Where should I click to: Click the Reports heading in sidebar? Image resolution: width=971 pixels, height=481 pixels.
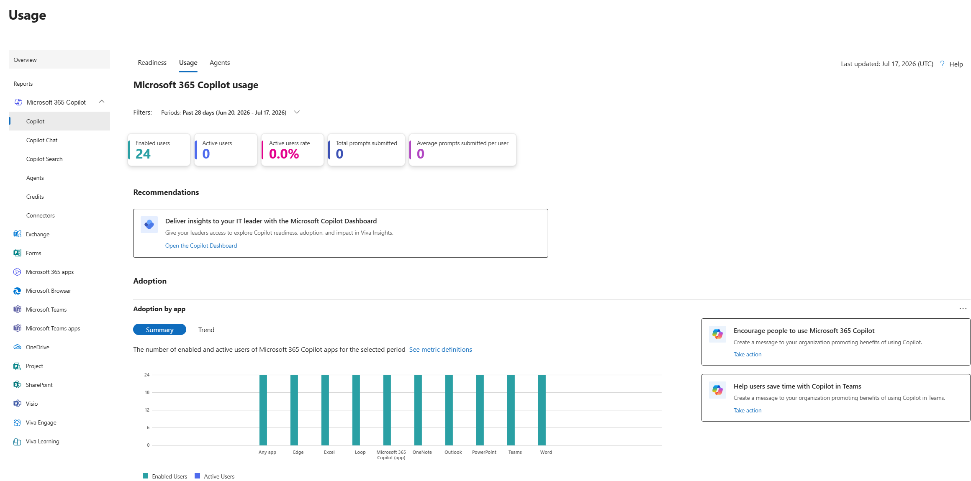[x=23, y=84]
